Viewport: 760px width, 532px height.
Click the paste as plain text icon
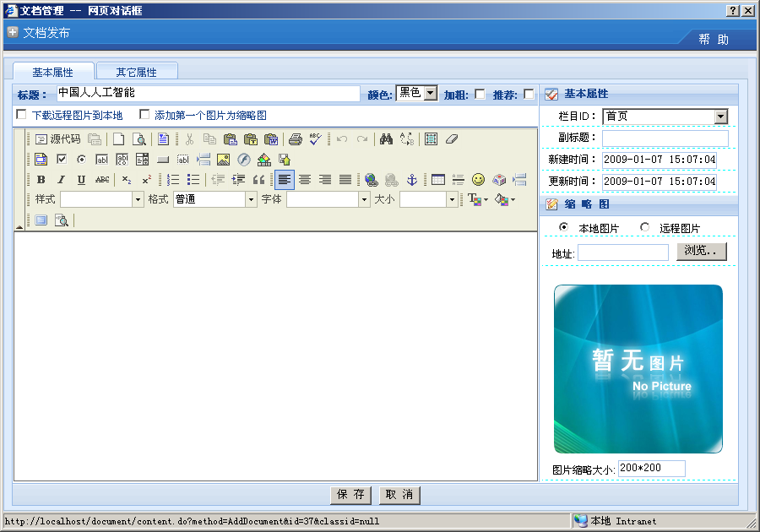(250, 139)
